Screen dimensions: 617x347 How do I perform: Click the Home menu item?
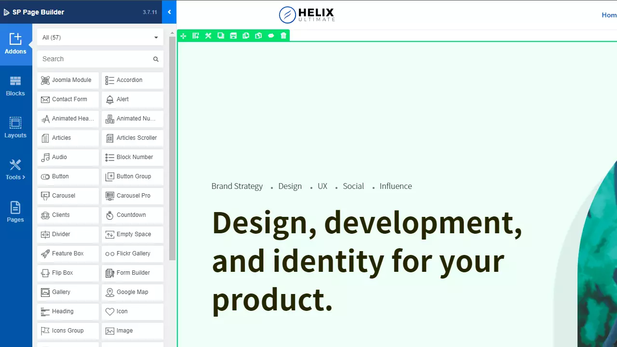coord(609,15)
